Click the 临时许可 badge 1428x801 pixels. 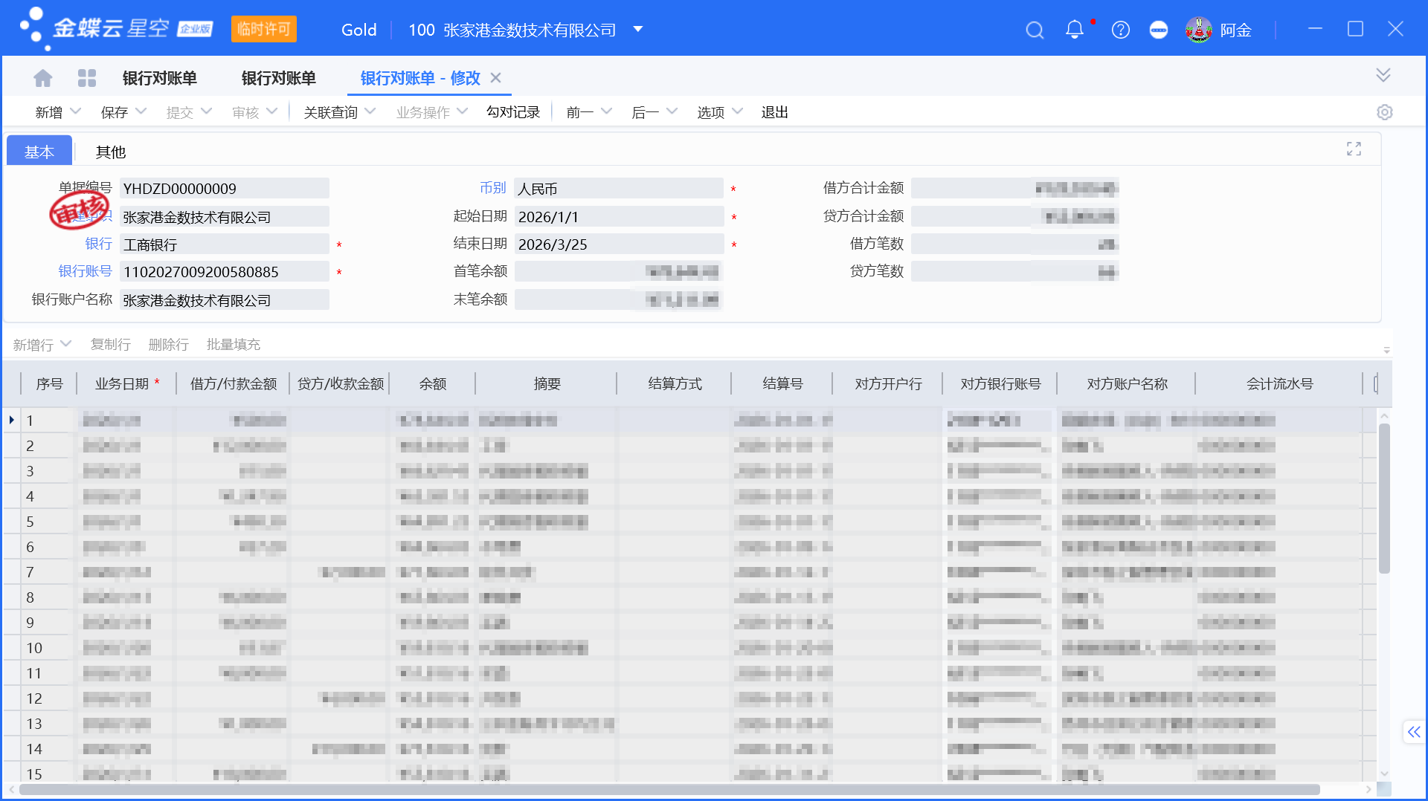(x=264, y=29)
